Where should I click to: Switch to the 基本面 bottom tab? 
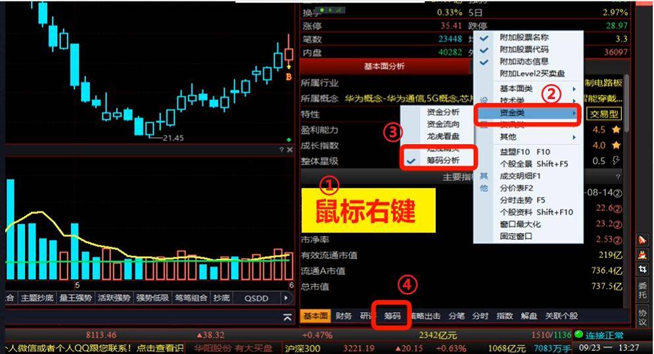[x=315, y=316]
